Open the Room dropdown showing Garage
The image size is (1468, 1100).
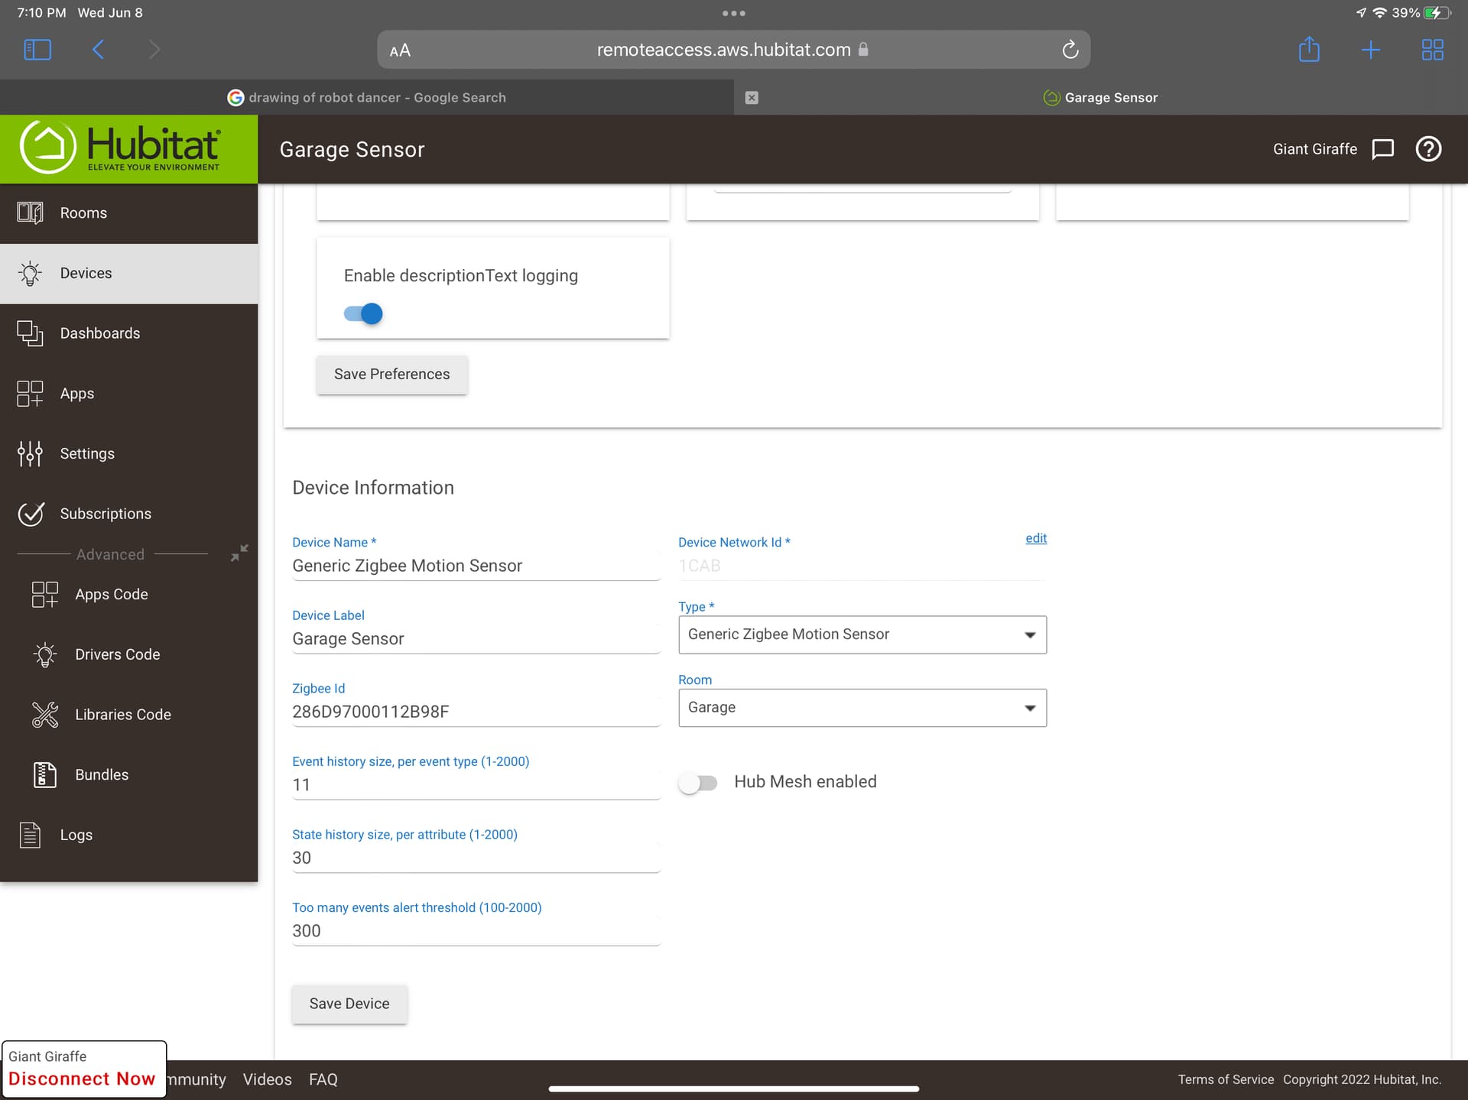862,708
